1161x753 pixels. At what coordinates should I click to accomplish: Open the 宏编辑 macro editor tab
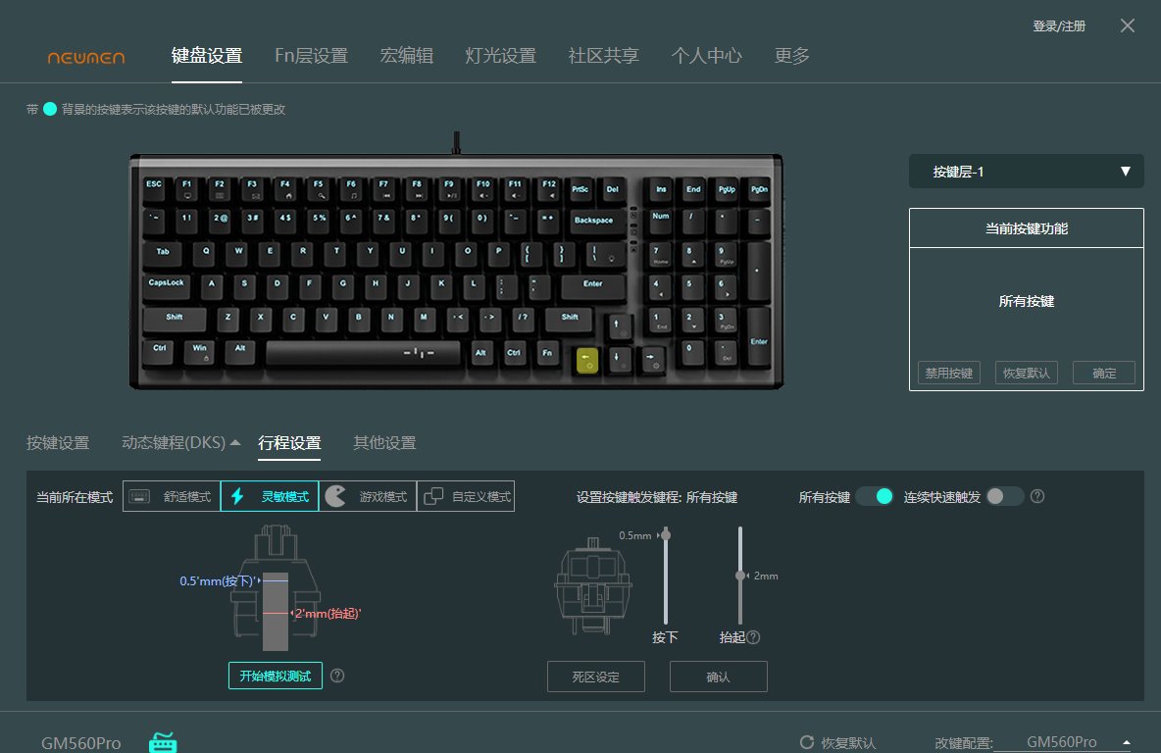(x=407, y=56)
